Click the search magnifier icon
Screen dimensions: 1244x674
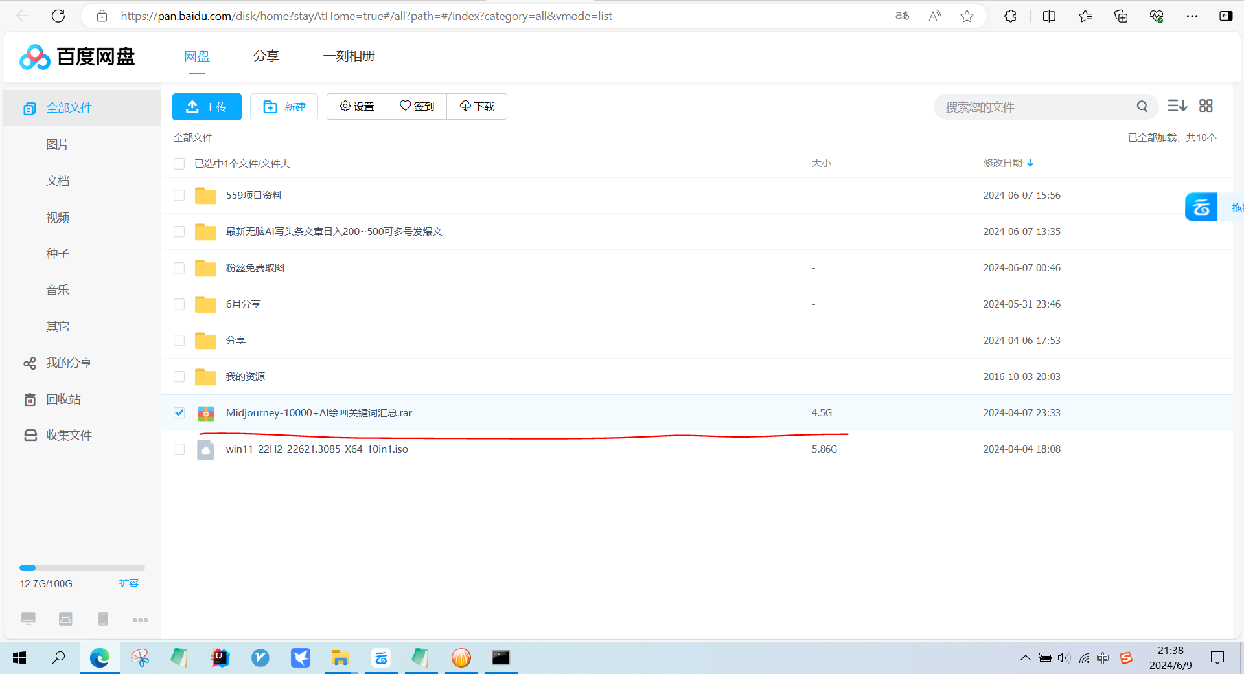tap(1142, 107)
